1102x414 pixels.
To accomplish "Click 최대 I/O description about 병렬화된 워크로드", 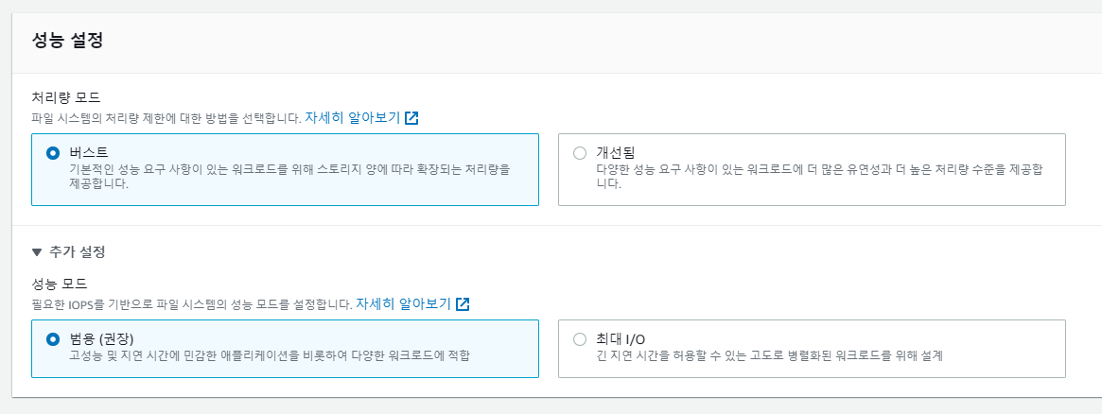I will [769, 355].
